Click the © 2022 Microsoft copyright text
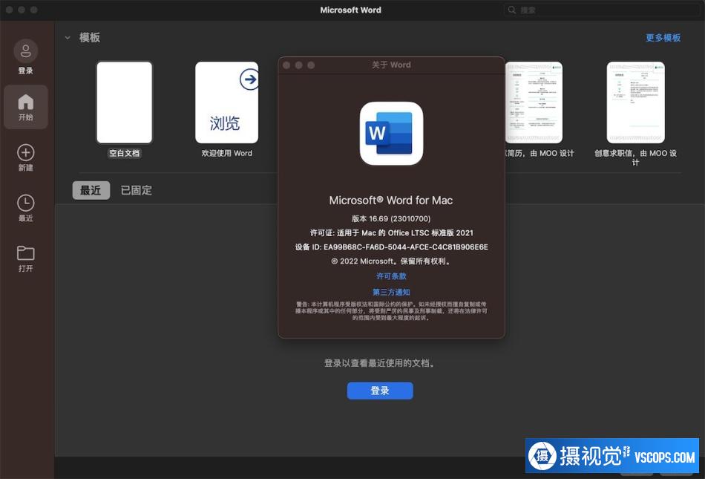The width and height of the screenshot is (705, 479). [x=391, y=261]
